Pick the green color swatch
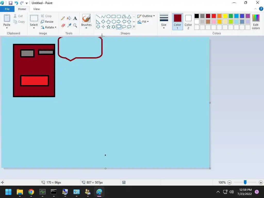The height and width of the screenshot is (198, 264). pos(231,16)
